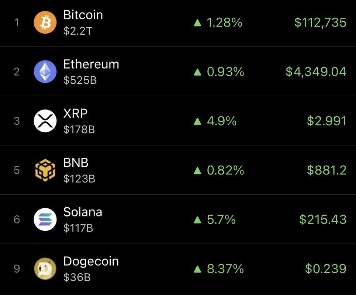356x295 pixels.
Task: Select rank number 9 for Dogecoin
Action: (x=17, y=269)
